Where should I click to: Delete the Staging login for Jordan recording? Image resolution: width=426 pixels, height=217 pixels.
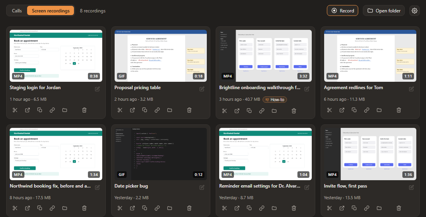84,110
